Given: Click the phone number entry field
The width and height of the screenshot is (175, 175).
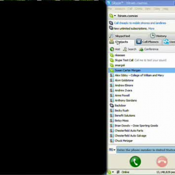Looking at the screenshot, I should pyautogui.click(x=146, y=150).
